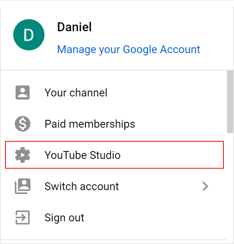Open Manage your Google Account link
Viewport: 234px width, 244px height.
(x=129, y=50)
